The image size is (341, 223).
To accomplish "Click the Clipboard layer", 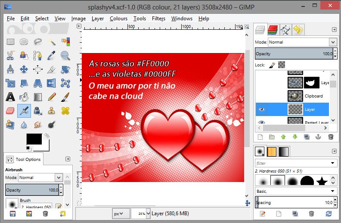I will click(313, 96).
